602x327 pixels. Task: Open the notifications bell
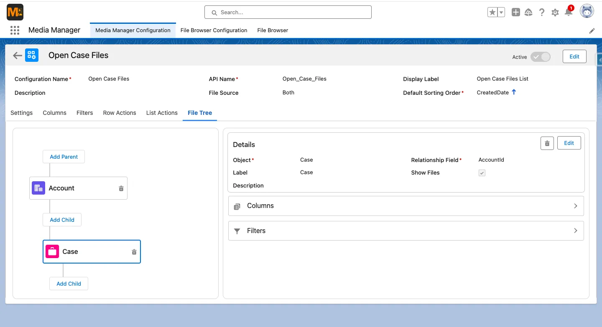(569, 12)
